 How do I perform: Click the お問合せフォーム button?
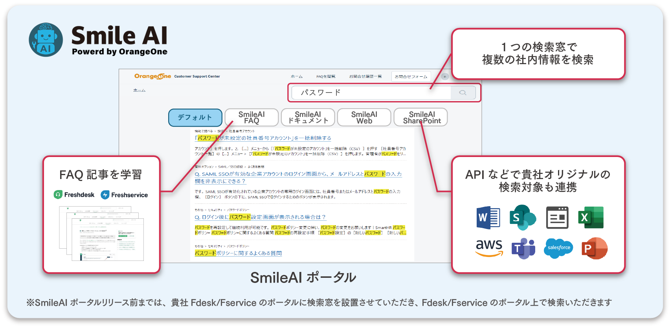(x=411, y=76)
